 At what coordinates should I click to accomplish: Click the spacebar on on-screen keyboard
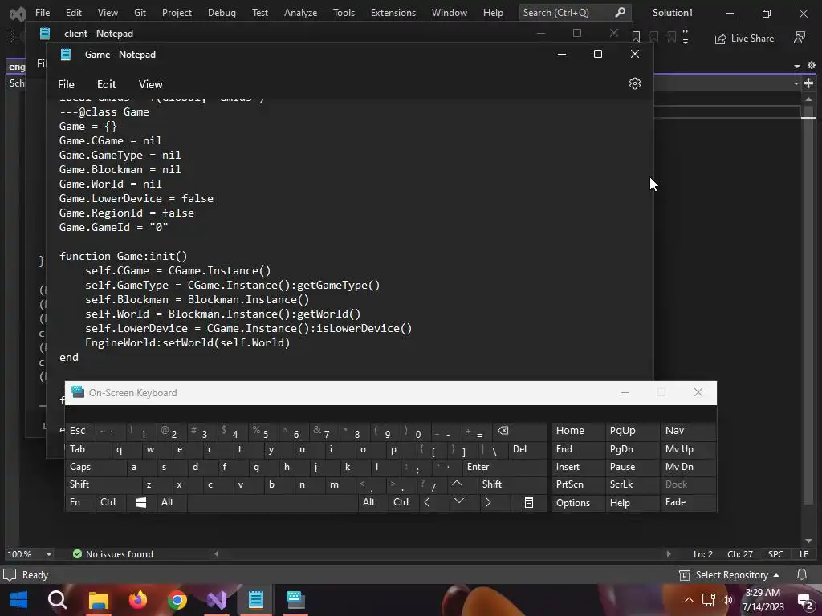pyautogui.click(x=272, y=502)
